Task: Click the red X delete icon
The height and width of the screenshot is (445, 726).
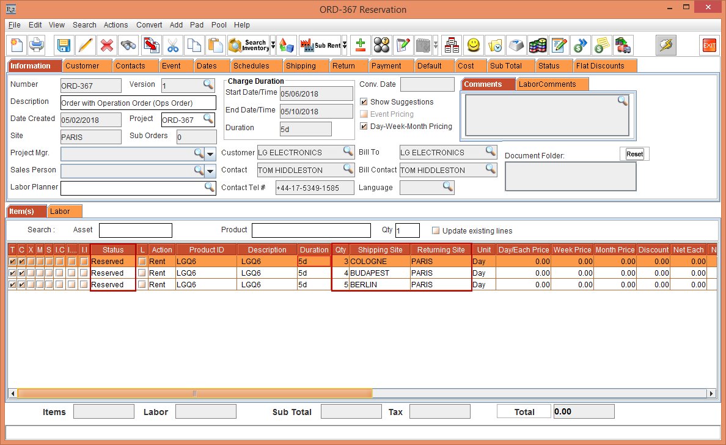Action: (107, 45)
